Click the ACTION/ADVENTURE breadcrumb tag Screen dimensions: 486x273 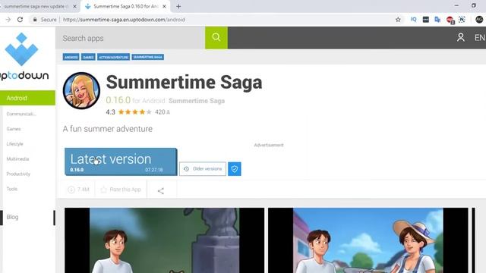[113, 58]
